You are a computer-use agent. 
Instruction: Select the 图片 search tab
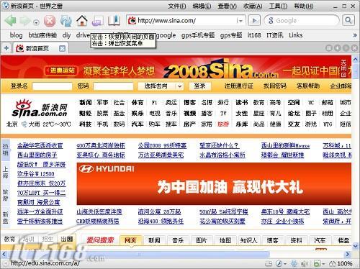[x=202, y=240]
